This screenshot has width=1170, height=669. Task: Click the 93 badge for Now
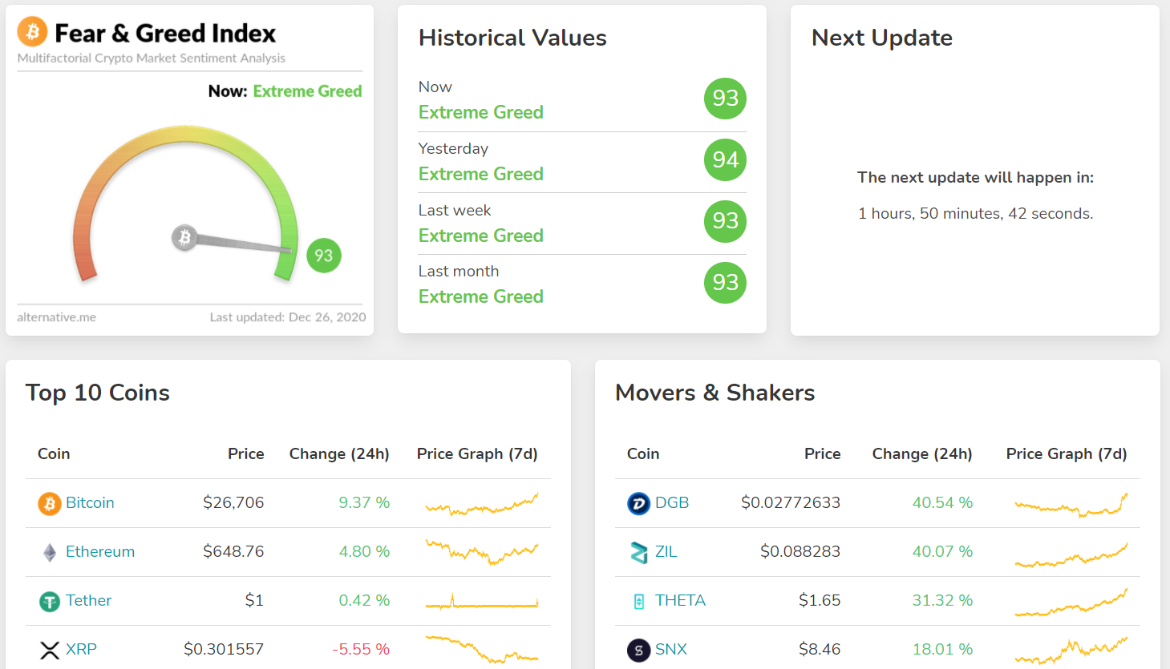[725, 99]
